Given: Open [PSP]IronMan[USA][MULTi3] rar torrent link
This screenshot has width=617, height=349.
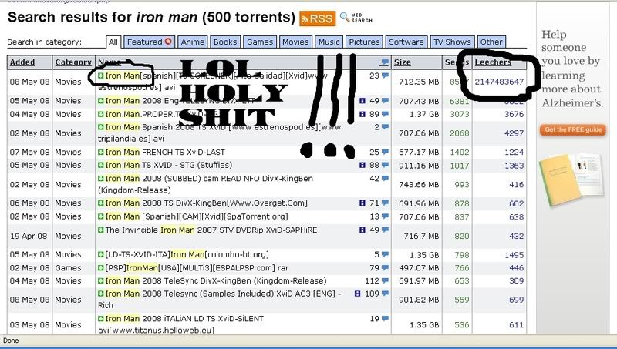Looking at the screenshot, I should click(197, 268).
